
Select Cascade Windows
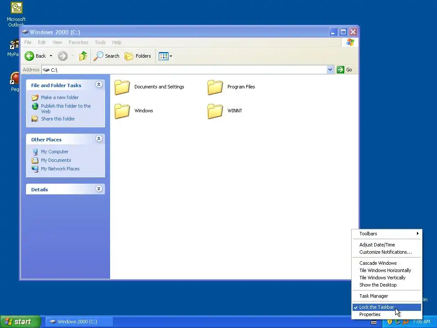(x=387, y=263)
